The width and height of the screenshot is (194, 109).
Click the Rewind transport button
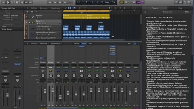click(x=50, y=2)
